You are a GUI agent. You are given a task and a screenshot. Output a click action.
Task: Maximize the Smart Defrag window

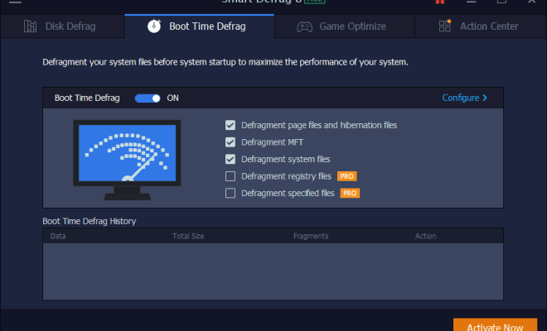[x=501, y=2]
